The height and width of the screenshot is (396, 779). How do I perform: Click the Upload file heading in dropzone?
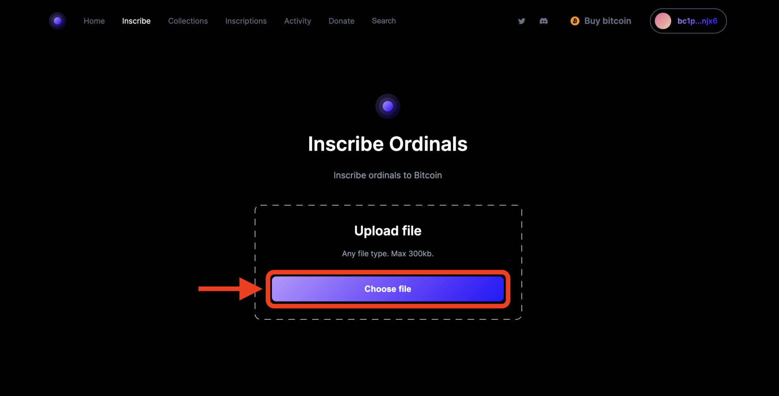pyautogui.click(x=388, y=231)
